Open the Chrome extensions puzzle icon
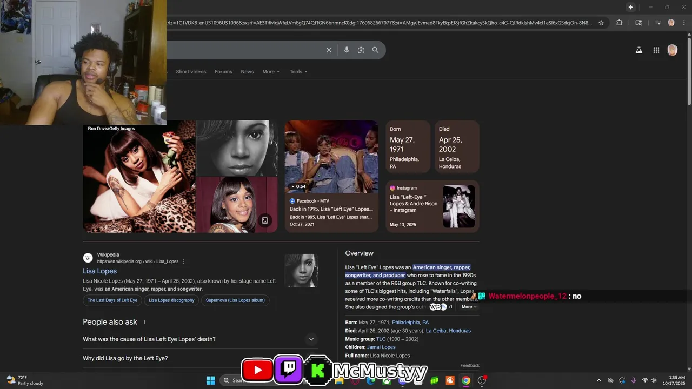This screenshot has width=692, height=389. tap(620, 23)
